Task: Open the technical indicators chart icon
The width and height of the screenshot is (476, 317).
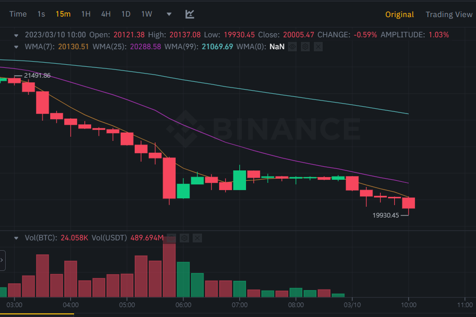Action: coord(190,14)
